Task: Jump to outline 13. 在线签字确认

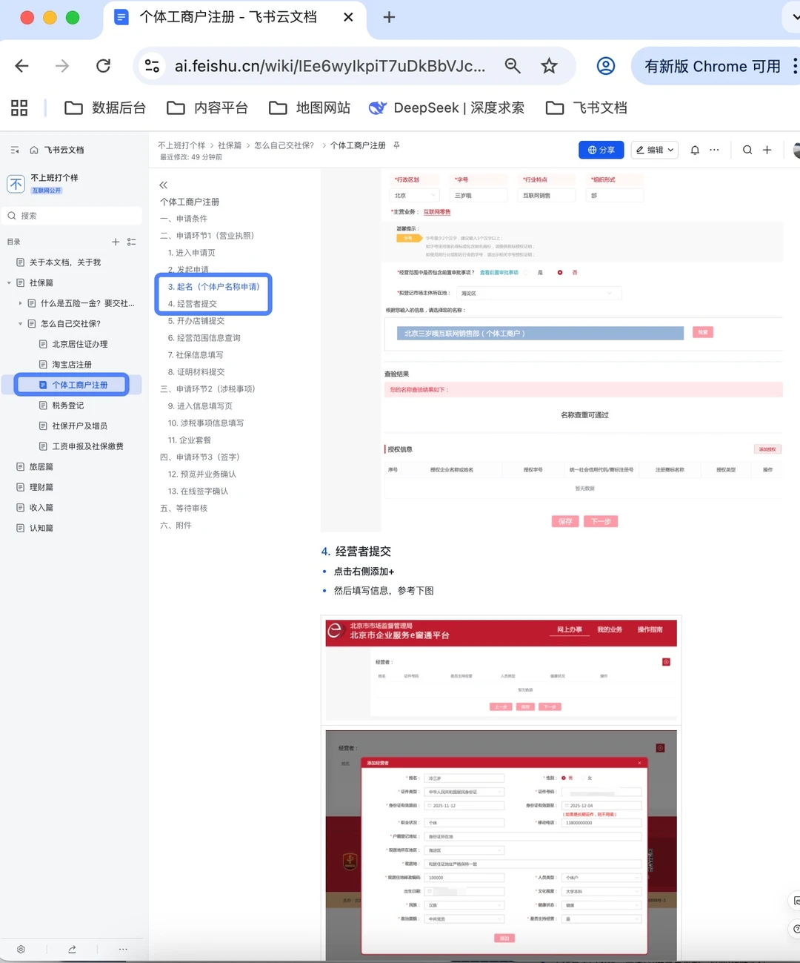Action: coord(198,492)
